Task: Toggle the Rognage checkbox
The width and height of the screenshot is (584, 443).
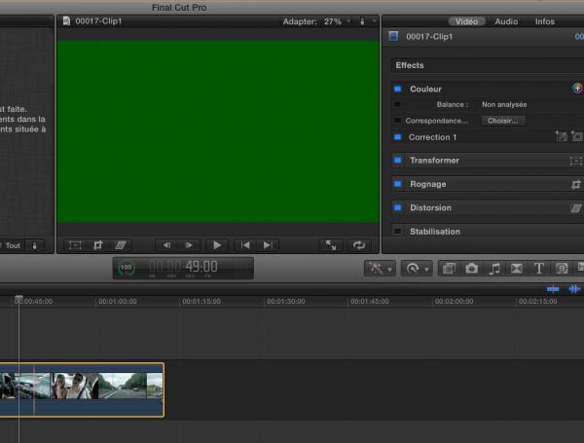Action: pyautogui.click(x=398, y=184)
